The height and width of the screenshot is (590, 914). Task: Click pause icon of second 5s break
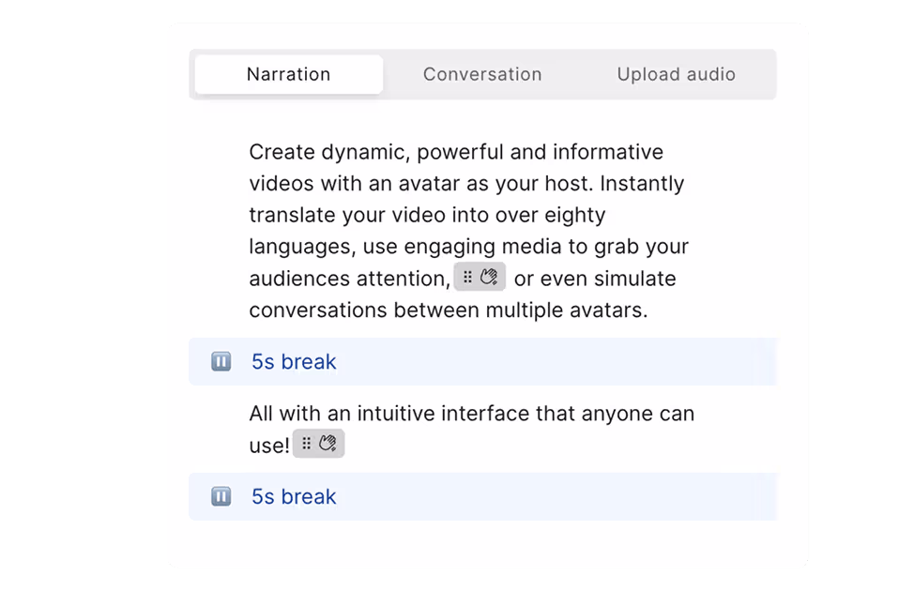221,497
